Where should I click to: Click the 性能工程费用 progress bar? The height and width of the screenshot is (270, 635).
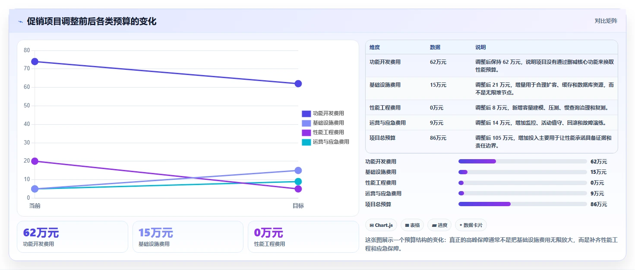point(523,183)
